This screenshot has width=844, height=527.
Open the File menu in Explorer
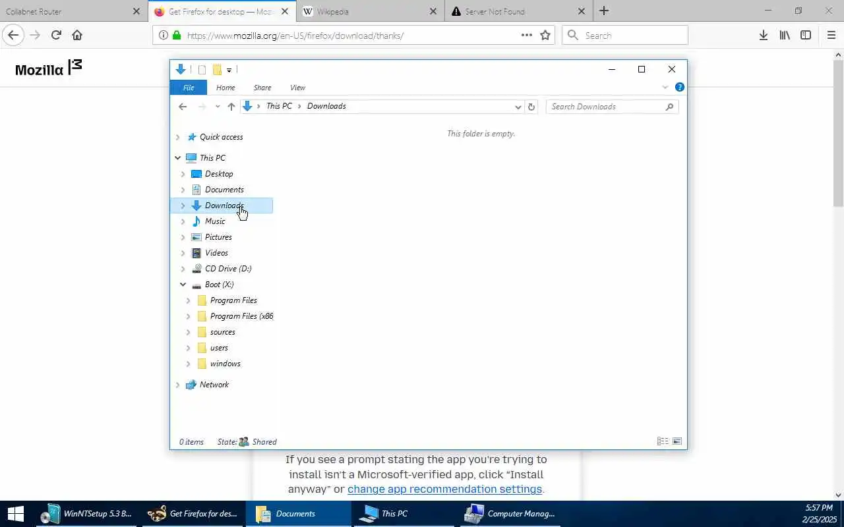click(x=189, y=88)
